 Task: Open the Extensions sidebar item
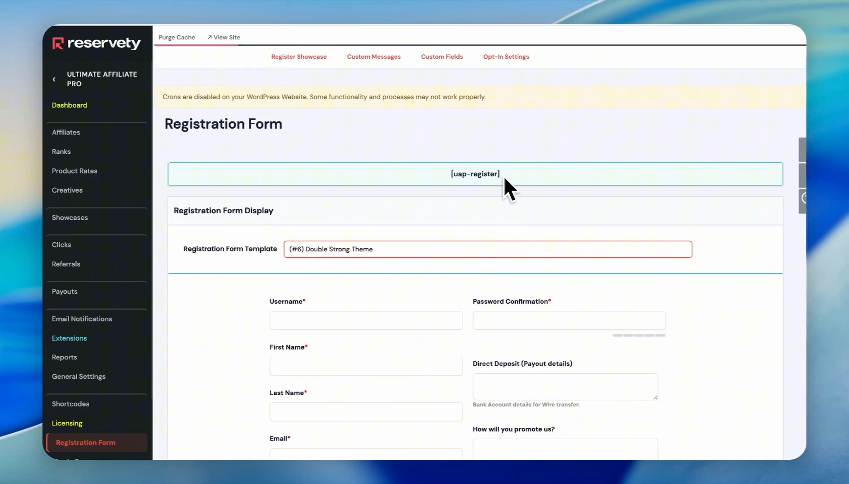coord(69,338)
